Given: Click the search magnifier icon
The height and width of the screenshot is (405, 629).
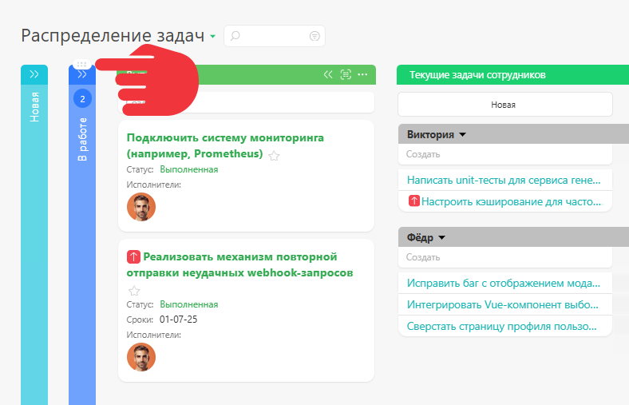Looking at the screenshot, I should tap(235, 36).
